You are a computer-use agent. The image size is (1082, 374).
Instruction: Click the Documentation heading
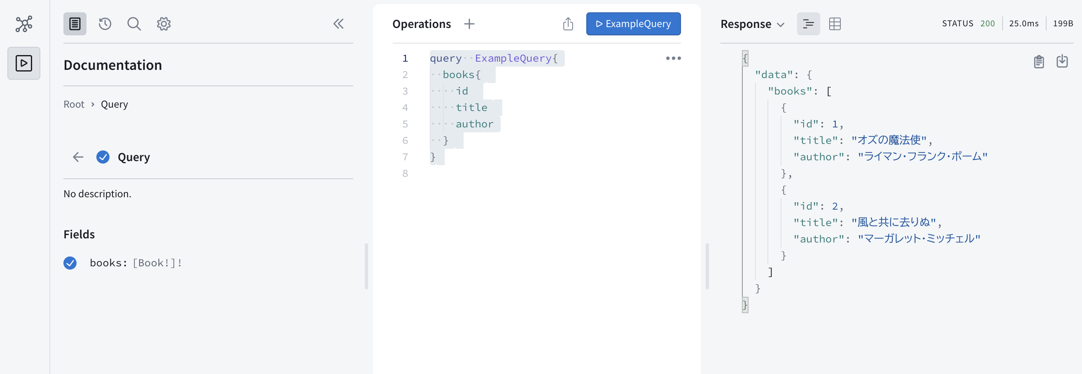(x=112, y=65)
